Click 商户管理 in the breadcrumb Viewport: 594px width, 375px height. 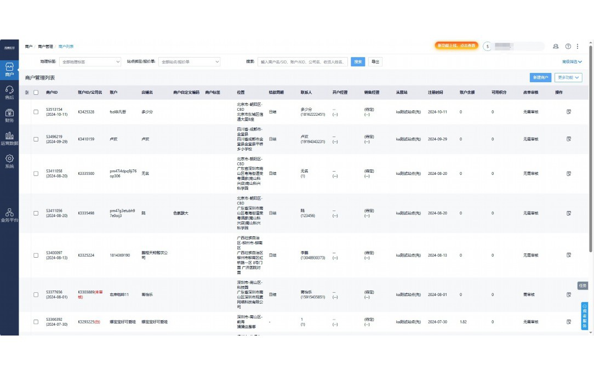click(x=45, y=47)
